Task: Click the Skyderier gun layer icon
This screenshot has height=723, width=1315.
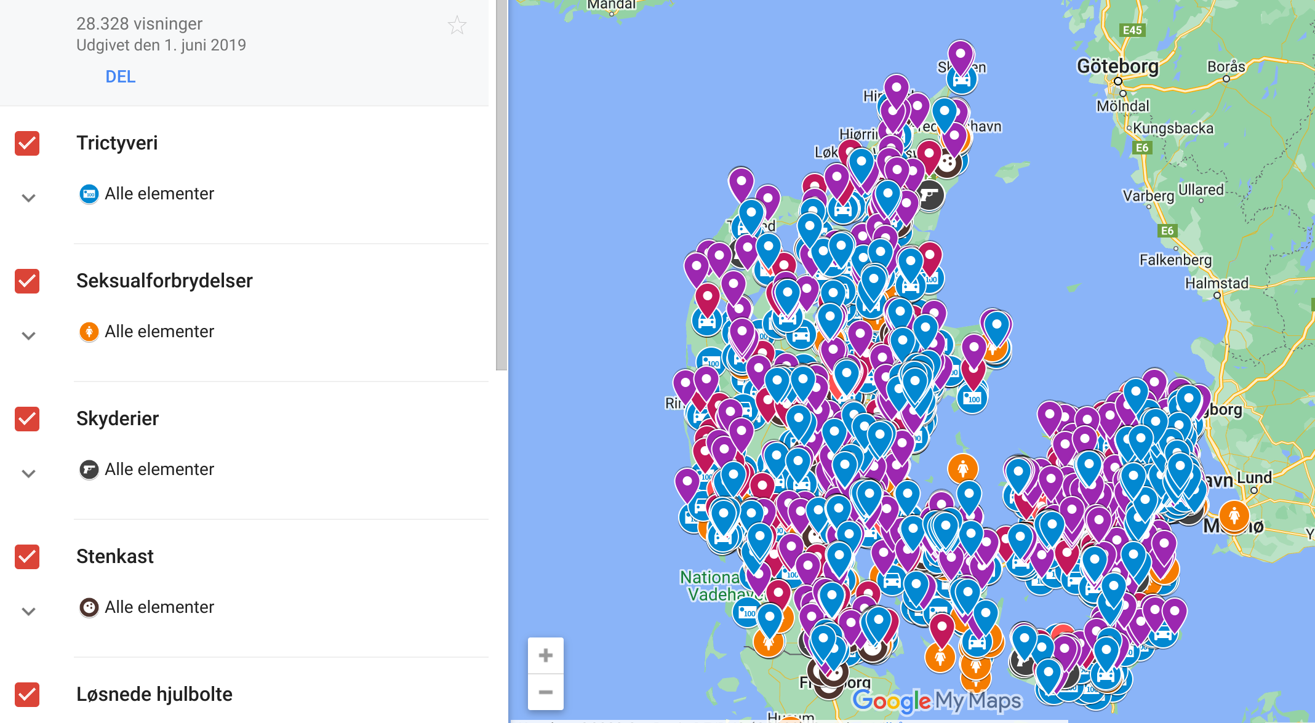Action: click(x=89, y=470)
